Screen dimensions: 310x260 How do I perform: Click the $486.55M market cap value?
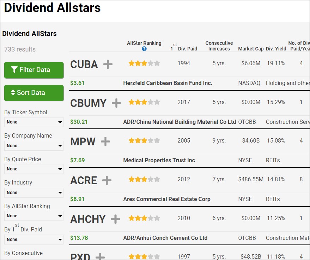point(251,179)
